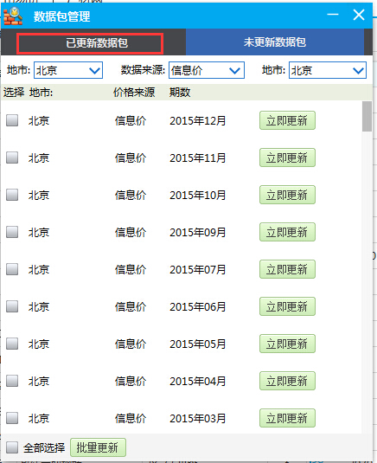
Task: Tick the checkbox for 2015年06月
Action: pyautogui.click(x=12, y=306)
